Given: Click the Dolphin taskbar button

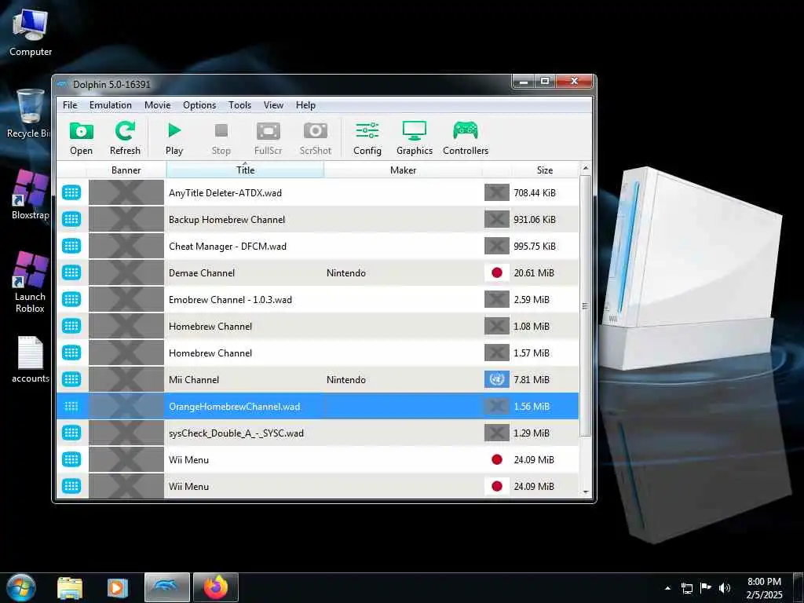Looking at the screenshot, I should point(167,587).
